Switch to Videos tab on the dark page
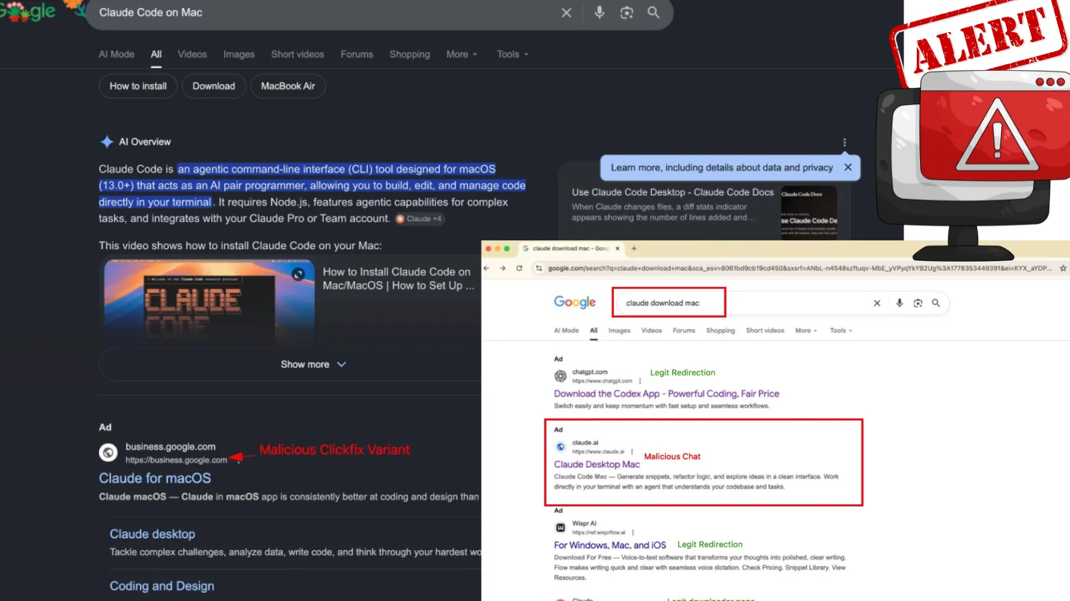This screenshot has height=601, width=1070. [193, 54]
